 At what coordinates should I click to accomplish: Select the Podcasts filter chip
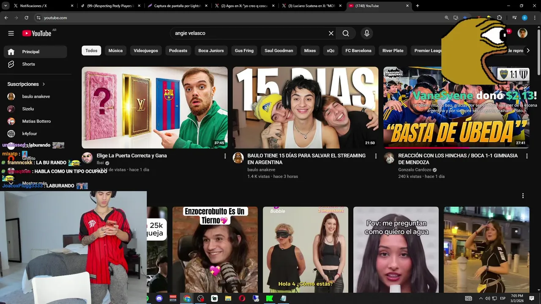pos(178,51)
